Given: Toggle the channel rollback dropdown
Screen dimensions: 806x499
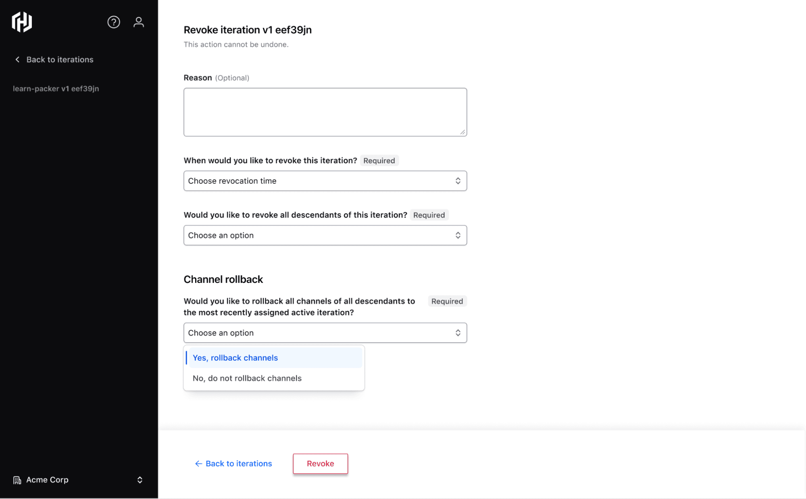Looking at the screenshot, I should (325, 333).
